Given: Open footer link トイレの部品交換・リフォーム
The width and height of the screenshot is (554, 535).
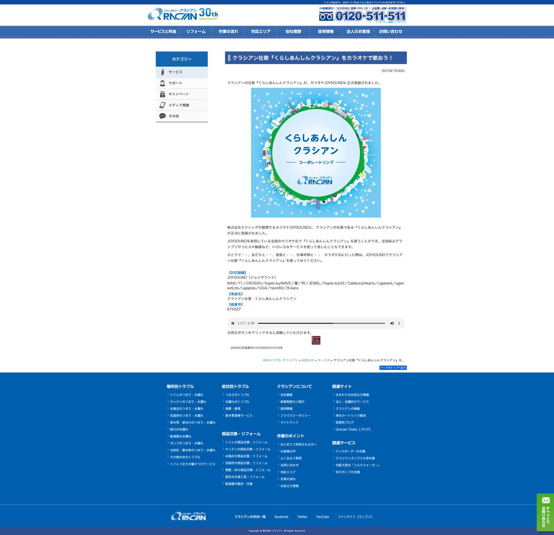Looking at the screenshot, I should 246,442.
